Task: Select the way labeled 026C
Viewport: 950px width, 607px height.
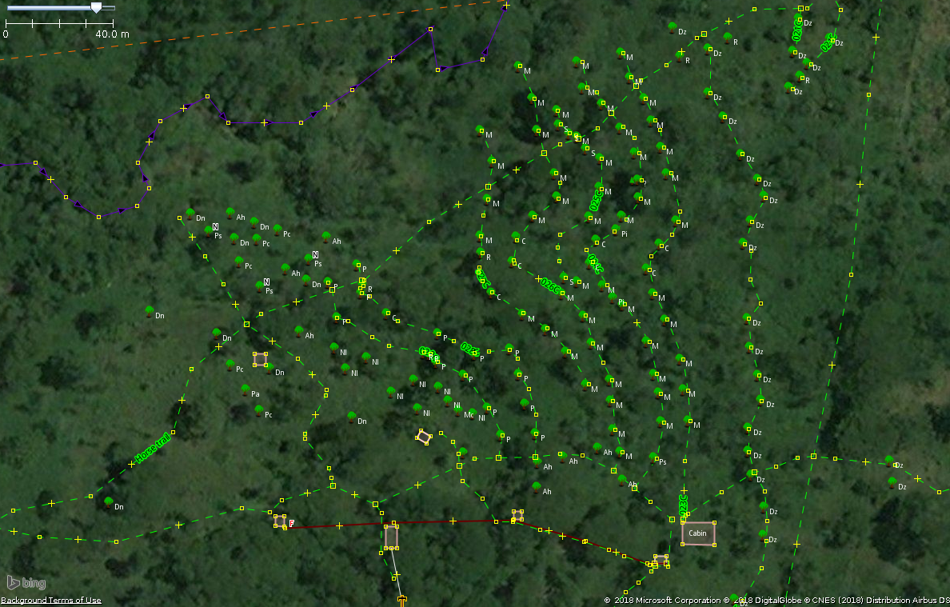Action: point(550,286)
